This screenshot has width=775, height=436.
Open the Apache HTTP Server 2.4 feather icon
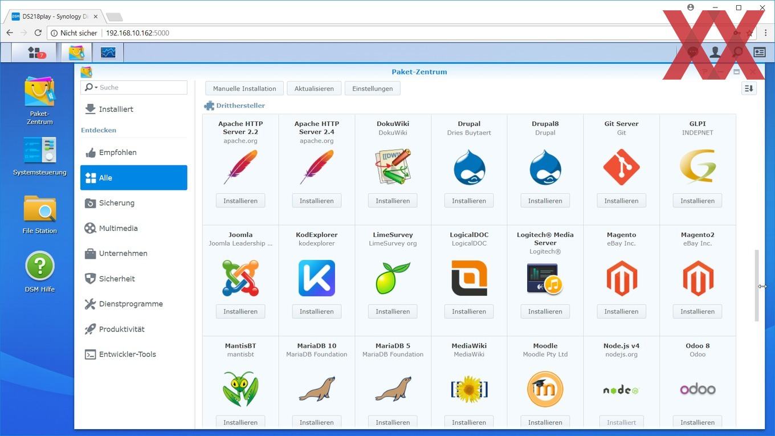tap(317, 167)
